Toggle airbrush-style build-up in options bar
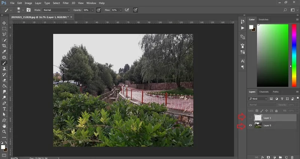 127,10
